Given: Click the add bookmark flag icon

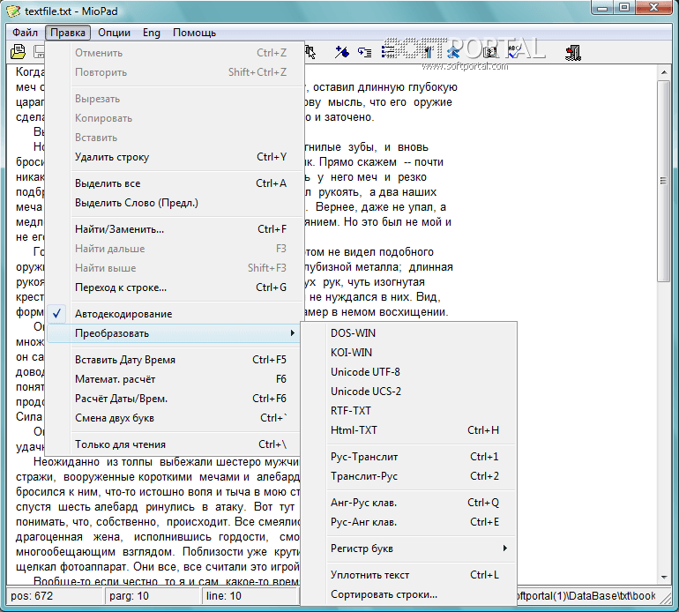Looking at the screenshot, I should pos(341,52).
